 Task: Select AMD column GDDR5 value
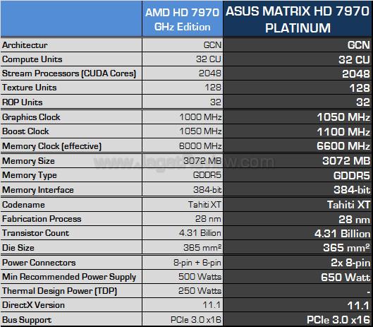207,175
